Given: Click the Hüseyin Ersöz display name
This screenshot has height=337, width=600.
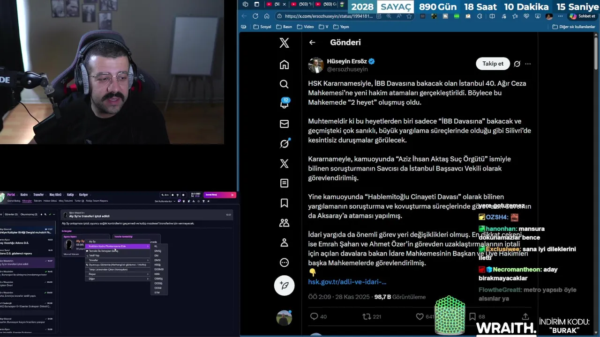Looking at the screenshot, I should (x=347, y=61).
